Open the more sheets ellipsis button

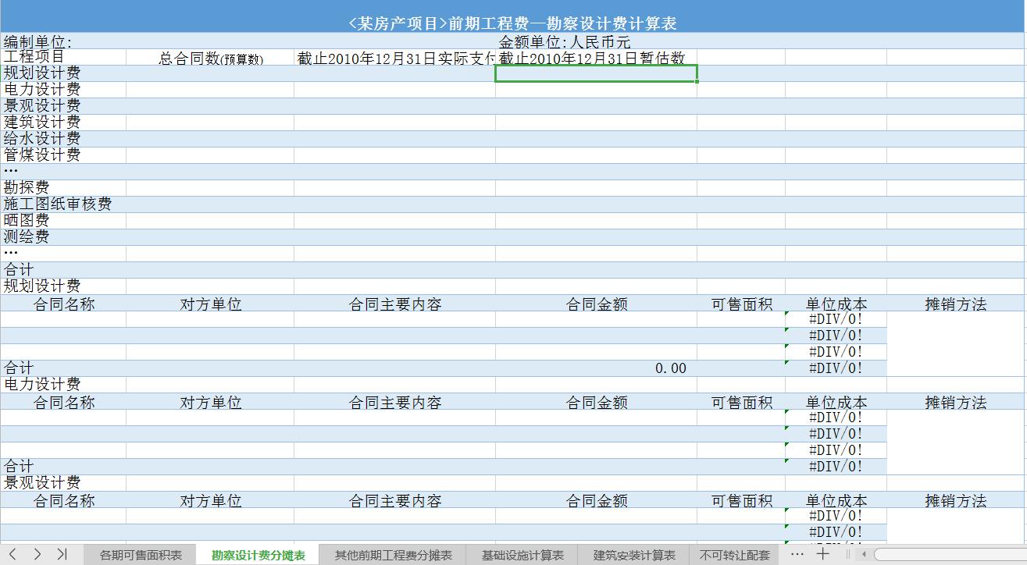click(x=797, y=554)
